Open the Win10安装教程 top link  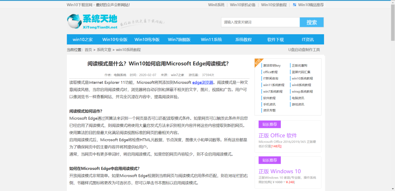[274, 4]
